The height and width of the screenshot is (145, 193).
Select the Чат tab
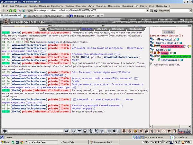[x=43, y=29]
